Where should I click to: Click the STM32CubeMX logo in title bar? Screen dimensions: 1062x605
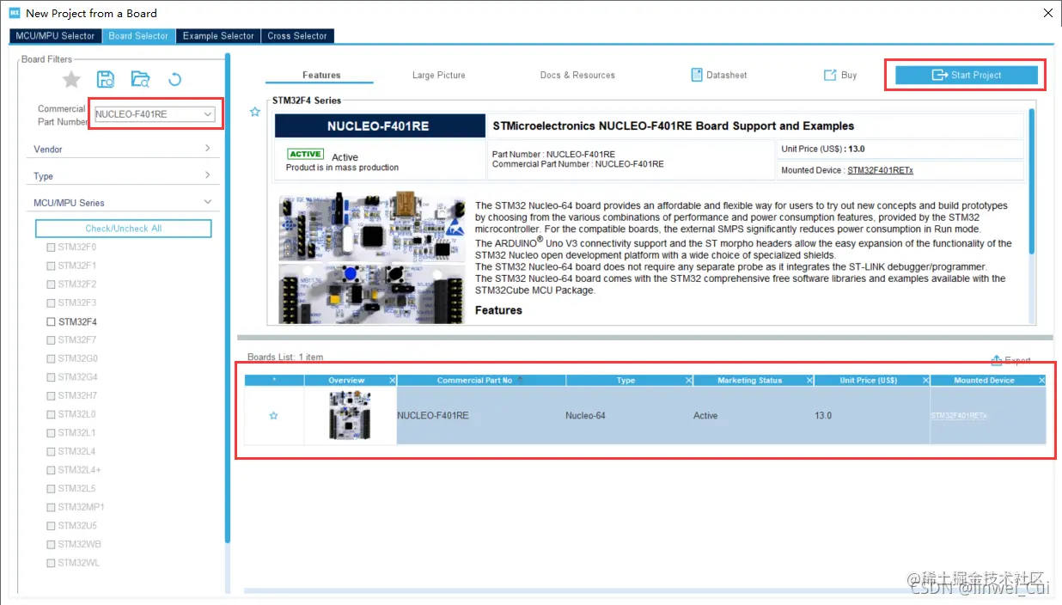point(15,13)
